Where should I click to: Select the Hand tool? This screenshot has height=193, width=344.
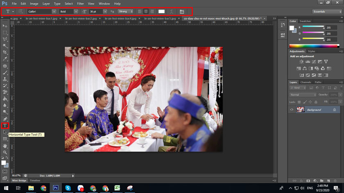coord(5,146)
